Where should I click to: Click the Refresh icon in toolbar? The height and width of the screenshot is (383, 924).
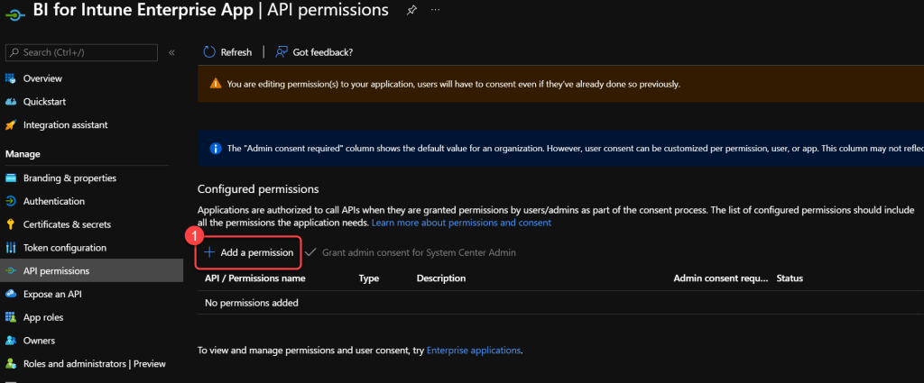pyautogui.click(x=210, y=52)
